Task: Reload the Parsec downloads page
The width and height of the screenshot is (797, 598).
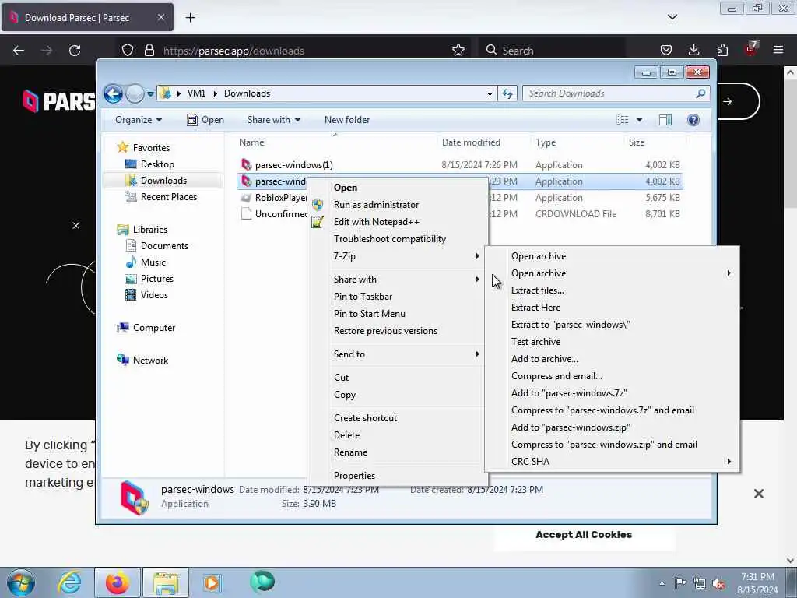Action: [75, 51]
